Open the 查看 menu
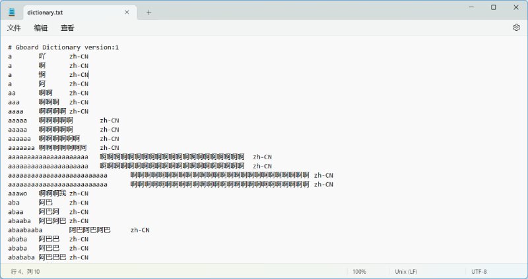 coord(67,28)
